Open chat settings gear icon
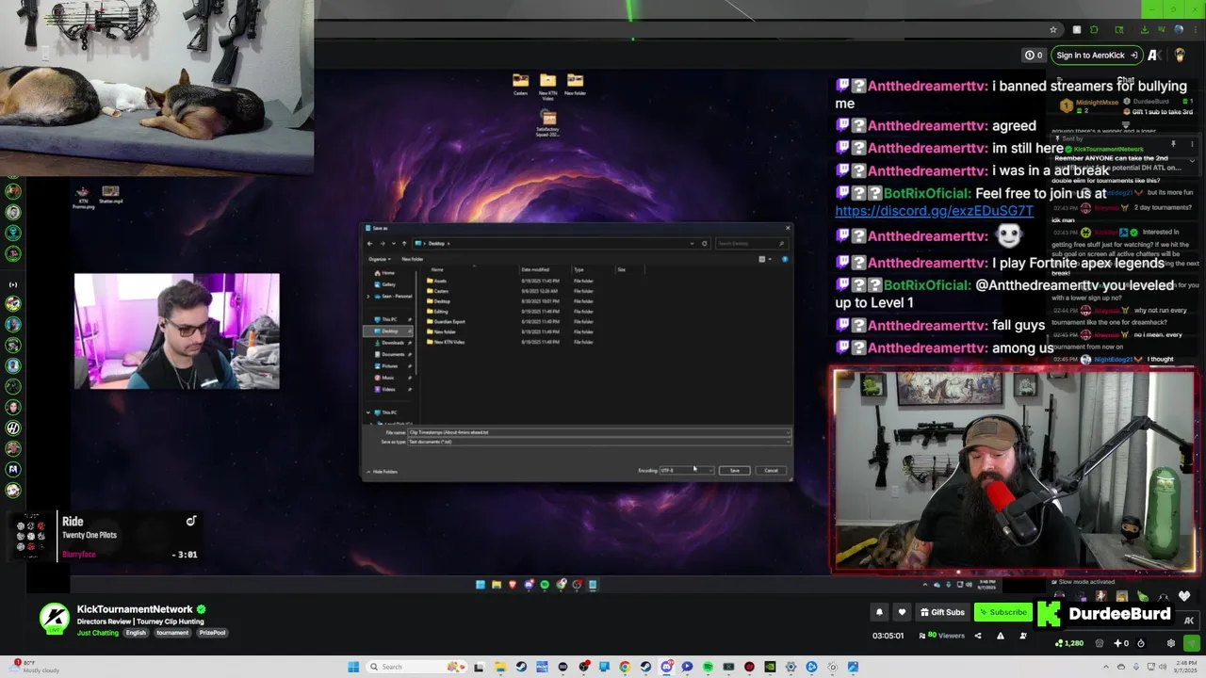Viewport: 1206px width, 678px height. (1171, 643)
